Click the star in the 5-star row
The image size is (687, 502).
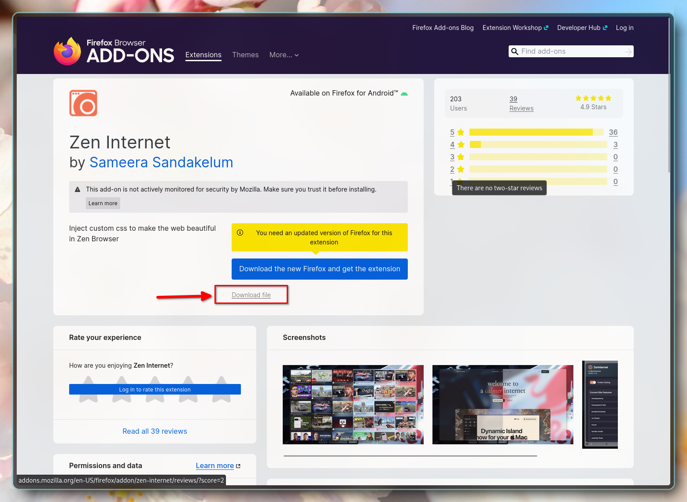pos(461,132)
